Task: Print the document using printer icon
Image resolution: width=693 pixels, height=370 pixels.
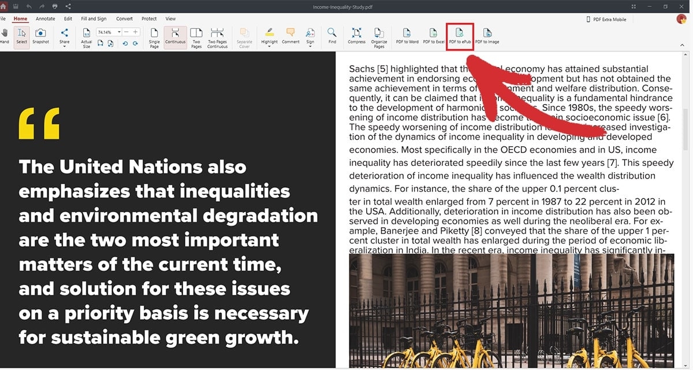Action: 55,6
